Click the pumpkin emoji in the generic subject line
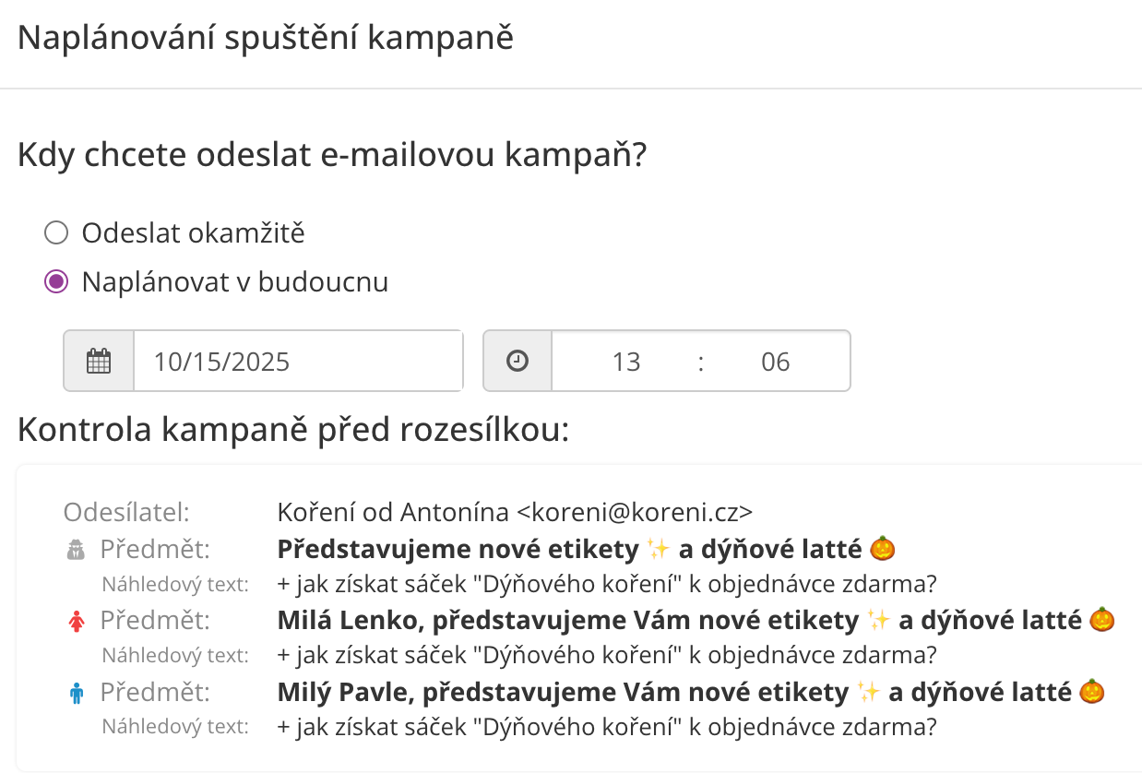This screenshot has height=773, width=1142. click(x=884, y=550)
